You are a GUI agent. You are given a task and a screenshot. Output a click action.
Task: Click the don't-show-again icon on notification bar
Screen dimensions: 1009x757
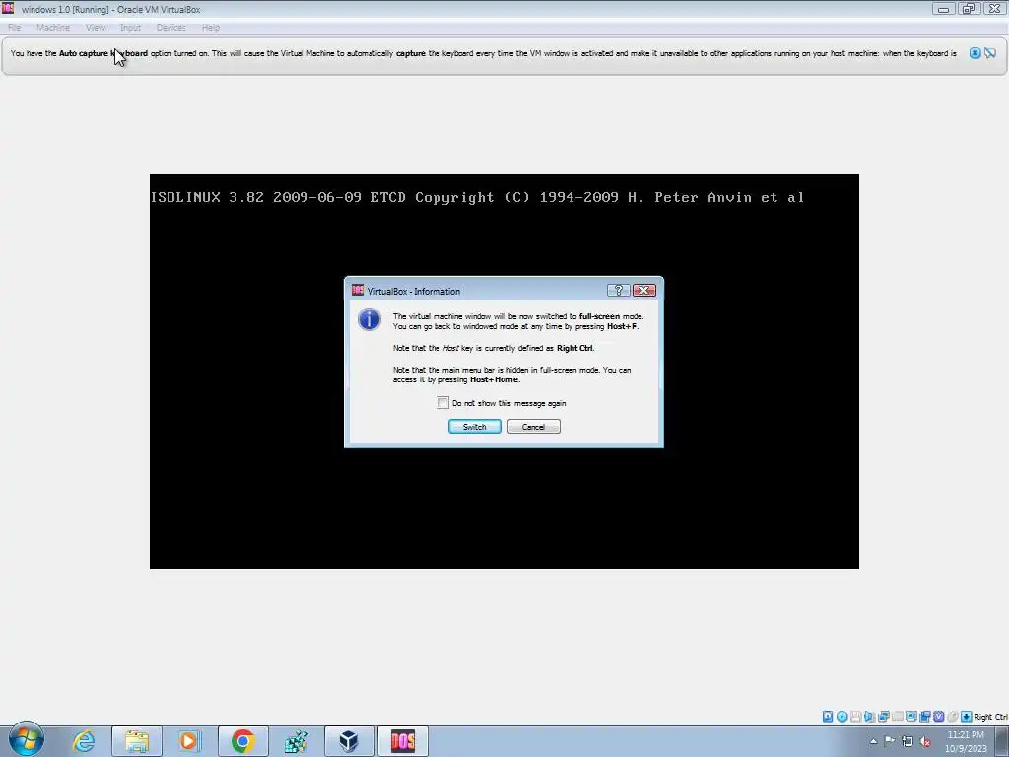[990, 53]
